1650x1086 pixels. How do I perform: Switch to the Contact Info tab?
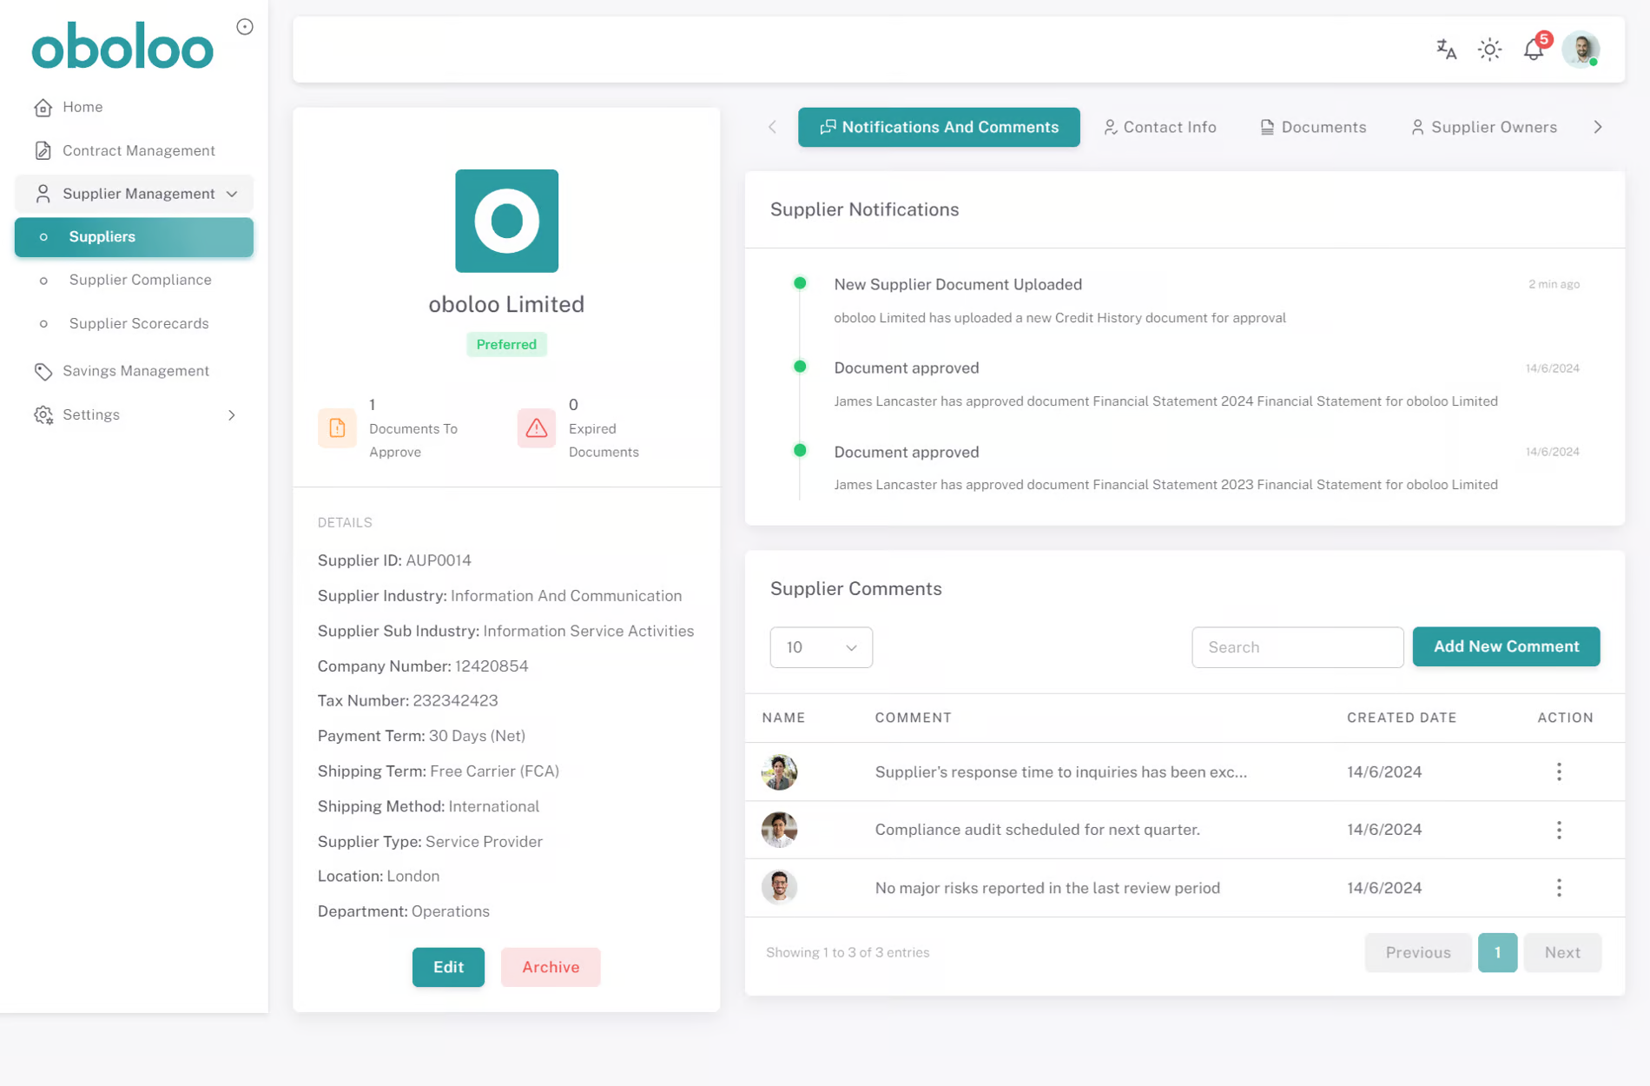point(1160,127)
